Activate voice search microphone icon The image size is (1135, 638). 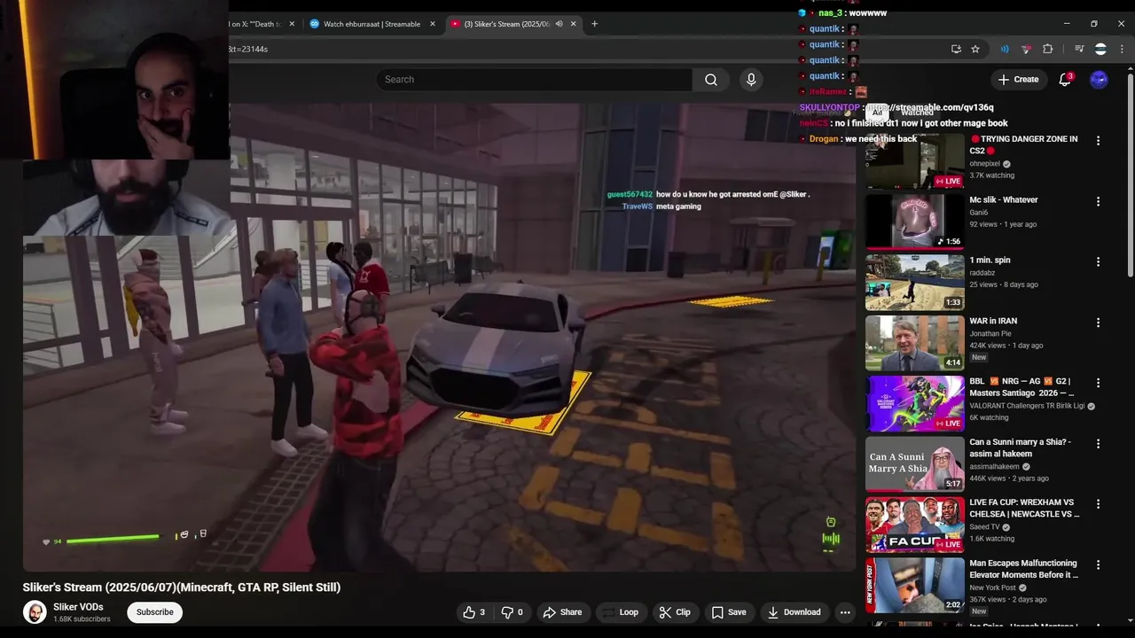(x=751, y=80)
